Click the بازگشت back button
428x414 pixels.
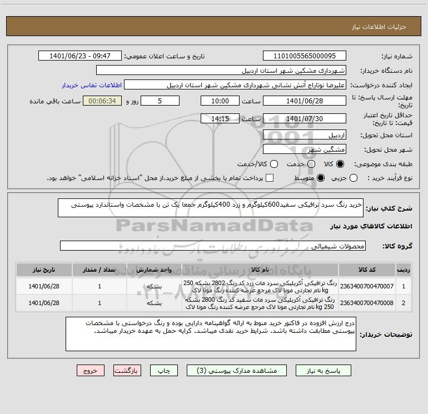click(x=127, y=371)
